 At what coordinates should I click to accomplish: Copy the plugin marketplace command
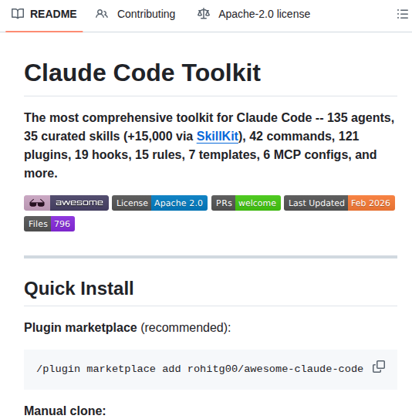point(379,367)
